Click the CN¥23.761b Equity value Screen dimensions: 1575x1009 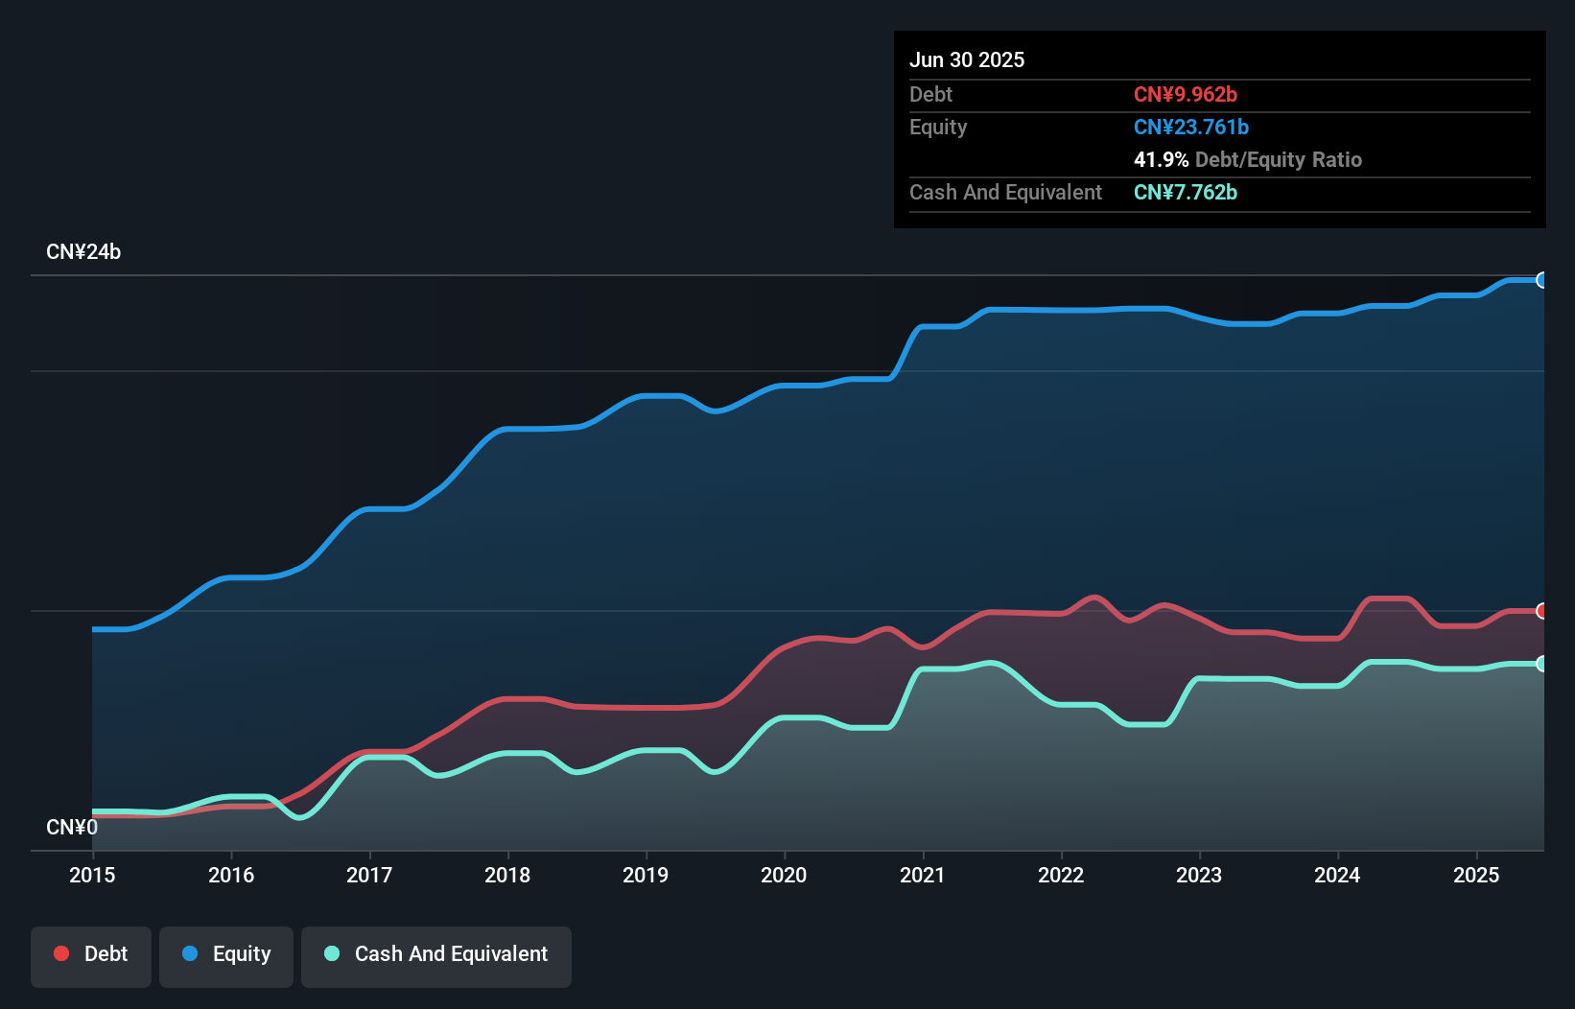click(1191, 127)
